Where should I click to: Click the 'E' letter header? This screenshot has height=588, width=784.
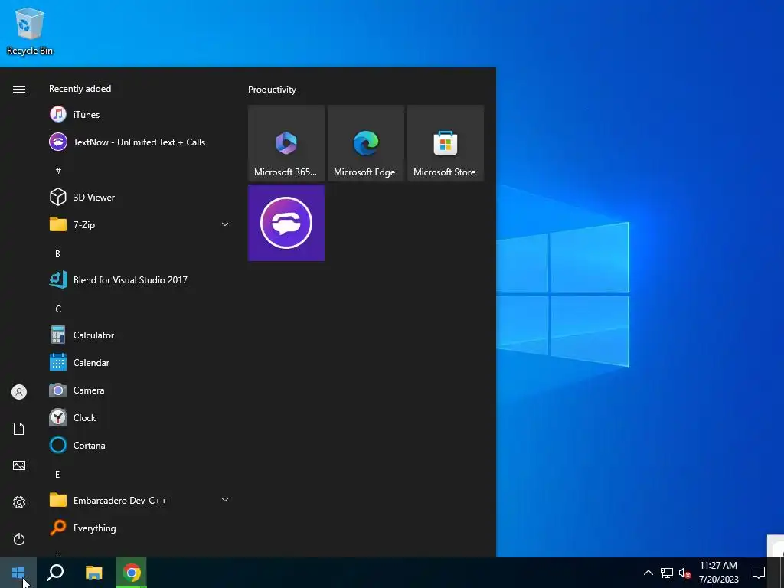click(x=57, y=475)
